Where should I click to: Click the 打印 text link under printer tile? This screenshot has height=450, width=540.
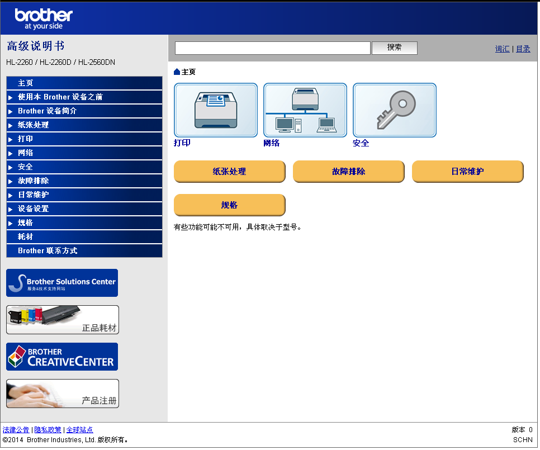182,143
